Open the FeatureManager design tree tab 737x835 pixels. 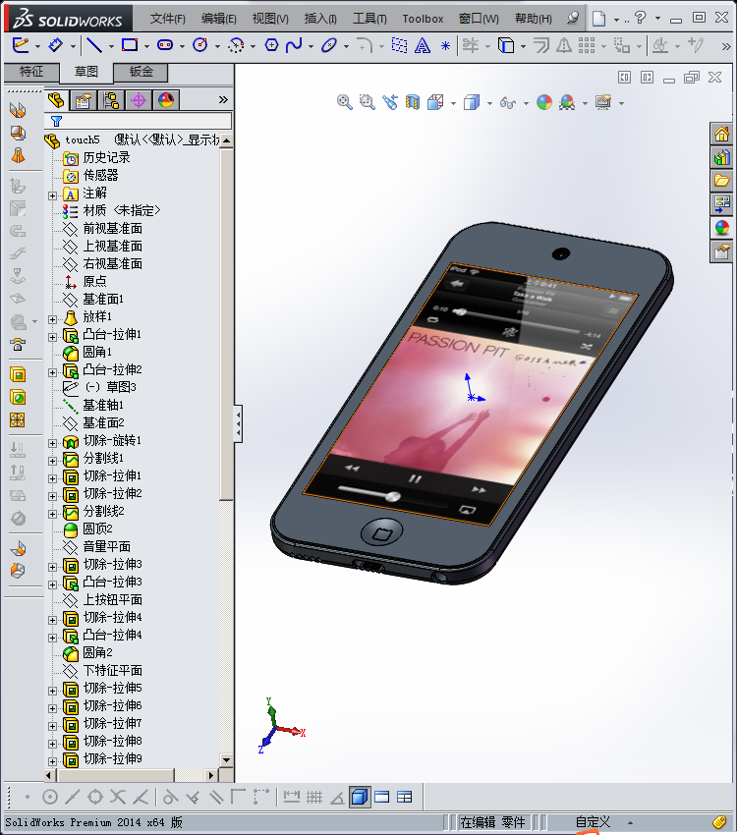click(56, 100)
